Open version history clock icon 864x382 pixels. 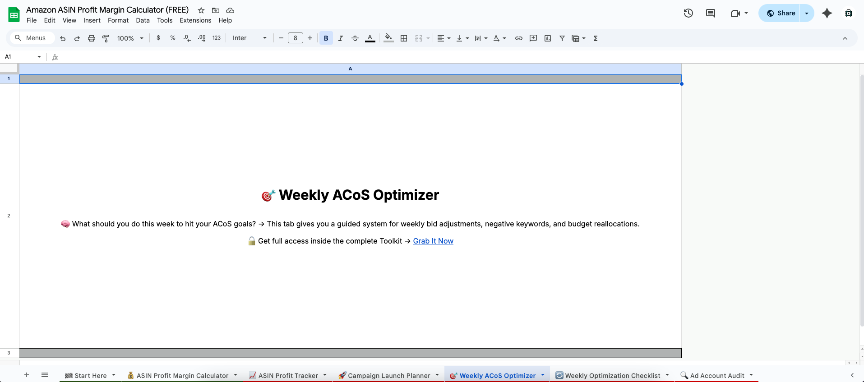pyautogui.click(x=688, y=13)
